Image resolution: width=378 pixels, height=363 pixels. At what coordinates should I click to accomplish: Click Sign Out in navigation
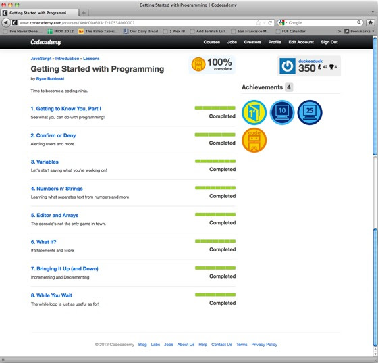coord(329,42)
